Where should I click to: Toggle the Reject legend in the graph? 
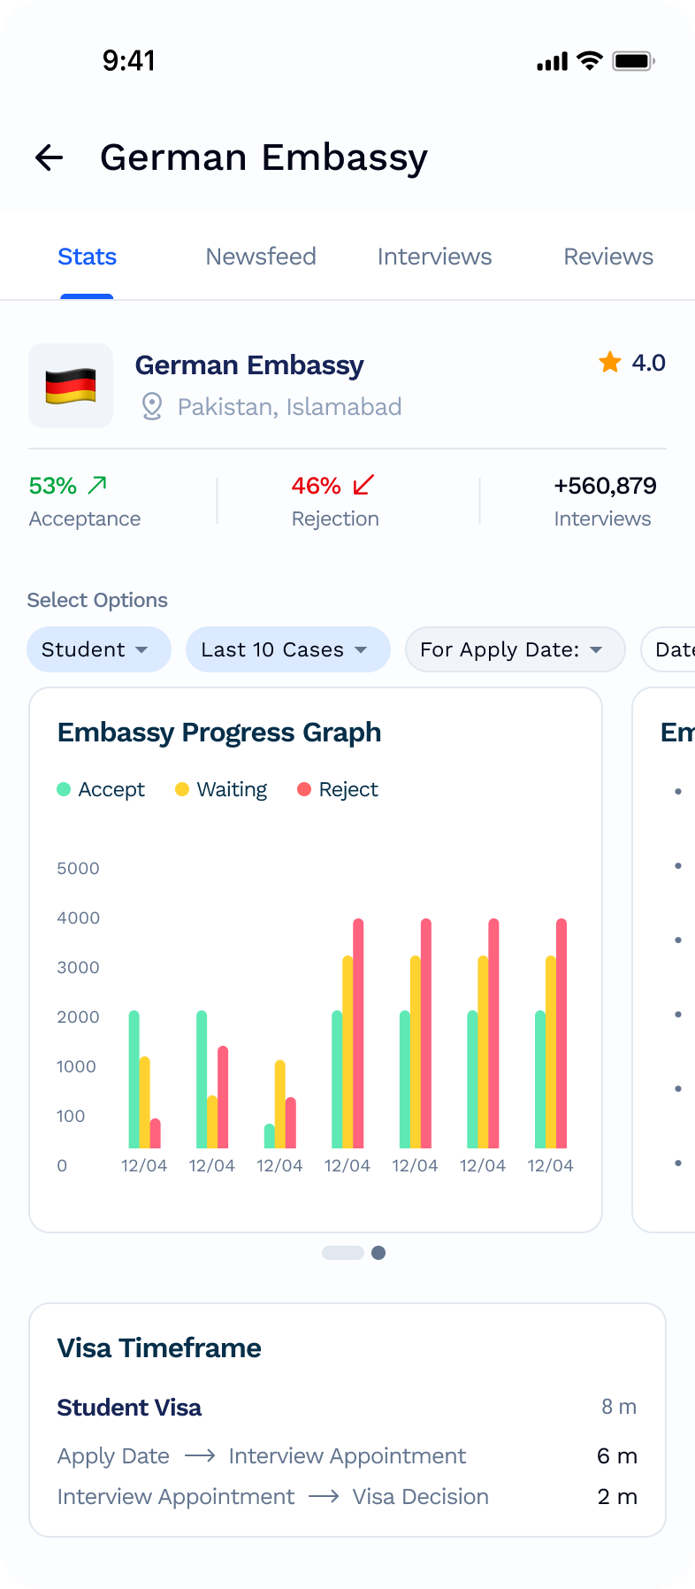[337, 788]
